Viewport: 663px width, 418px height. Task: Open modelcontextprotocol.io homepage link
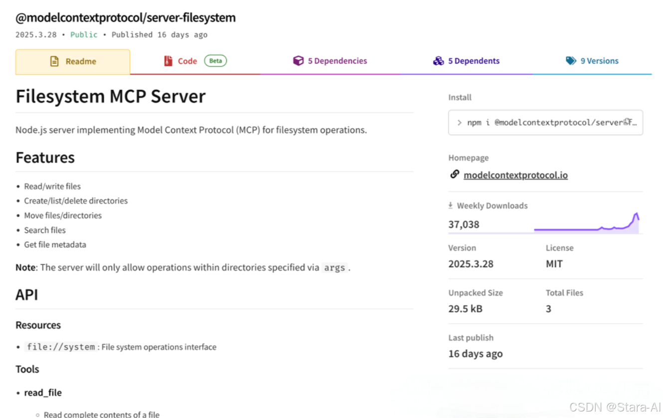pos(516,175)
